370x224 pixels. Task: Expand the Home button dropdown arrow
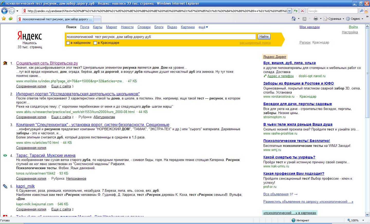299,19
